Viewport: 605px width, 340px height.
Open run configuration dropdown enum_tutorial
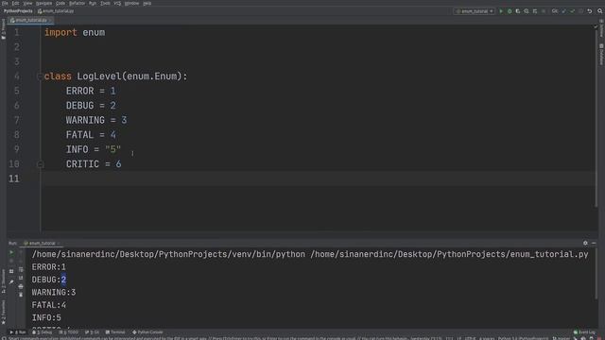[475, 11]
